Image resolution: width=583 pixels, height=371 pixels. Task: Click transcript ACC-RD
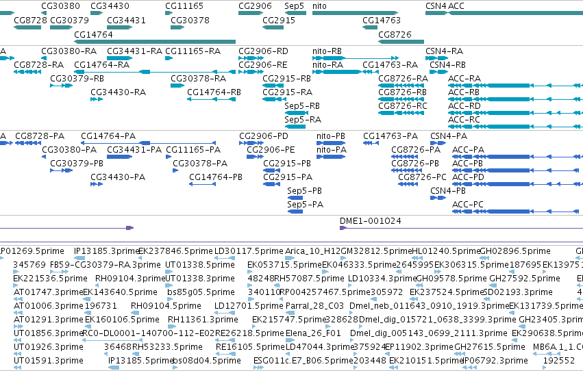click(x=515, y=113)
